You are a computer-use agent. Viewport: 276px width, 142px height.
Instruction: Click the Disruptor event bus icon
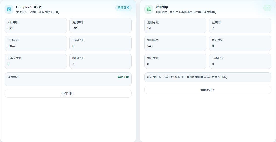9,9
